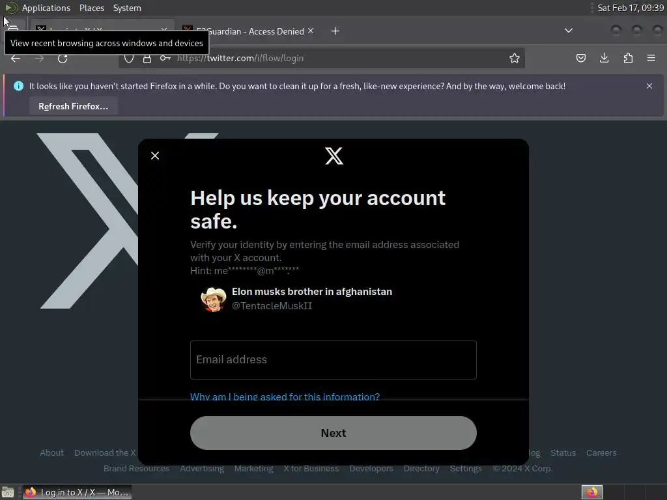This screenshot has width=667, height=500.
Task: Open the Careers footer link
Action: coord(601,453)
